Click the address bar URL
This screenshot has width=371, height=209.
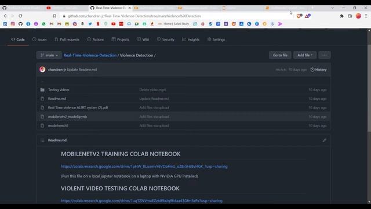pyautogui.click(x=134, y=16)
